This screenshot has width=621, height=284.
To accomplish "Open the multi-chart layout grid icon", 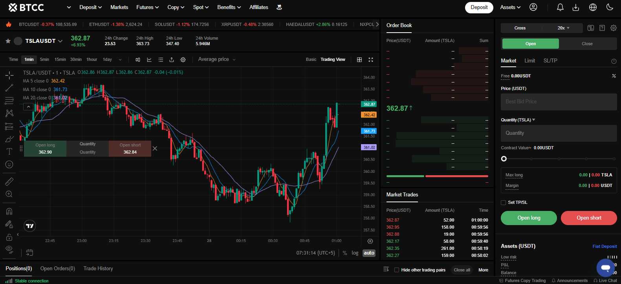I will pos(359,60).
